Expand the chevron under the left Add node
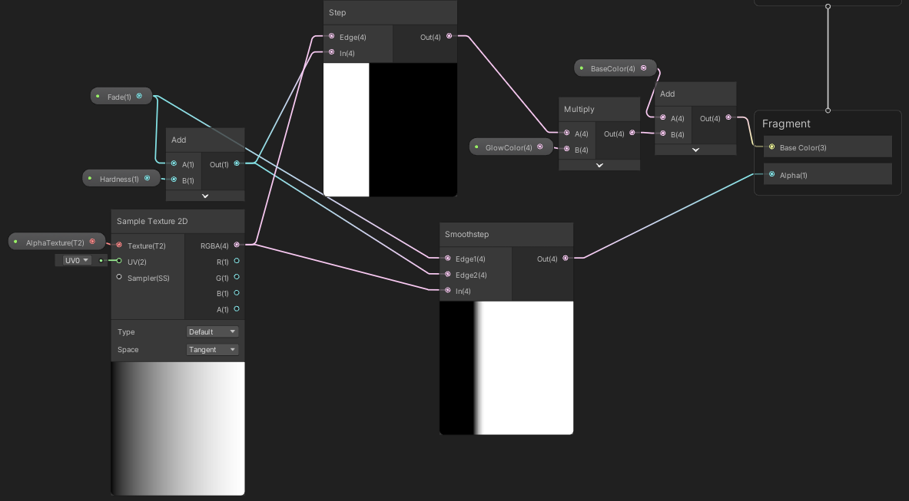 205,196
